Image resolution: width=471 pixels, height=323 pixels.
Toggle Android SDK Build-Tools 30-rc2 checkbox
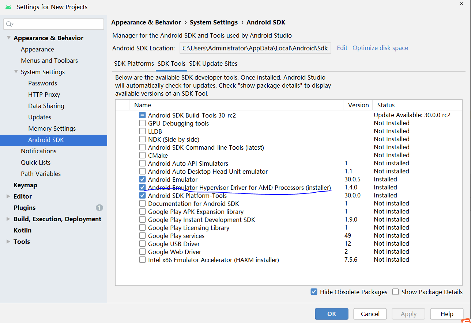[142, 115]
